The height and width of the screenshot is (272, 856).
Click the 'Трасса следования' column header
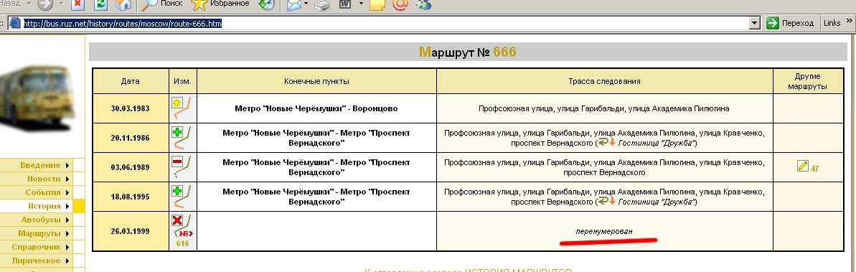click(604, 81)
